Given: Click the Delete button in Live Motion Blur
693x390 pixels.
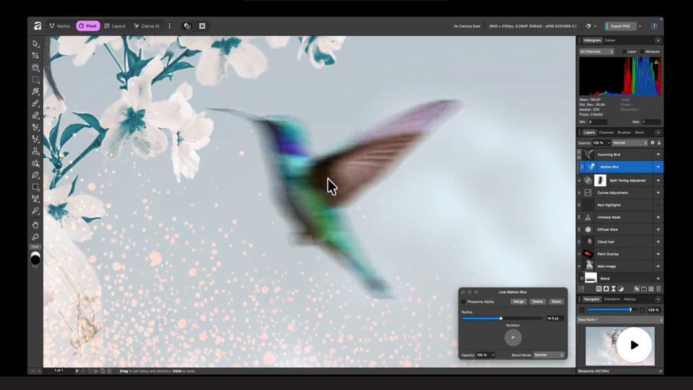Looking at the screenshot, I should pyautogui.click(x=537, y=302).
